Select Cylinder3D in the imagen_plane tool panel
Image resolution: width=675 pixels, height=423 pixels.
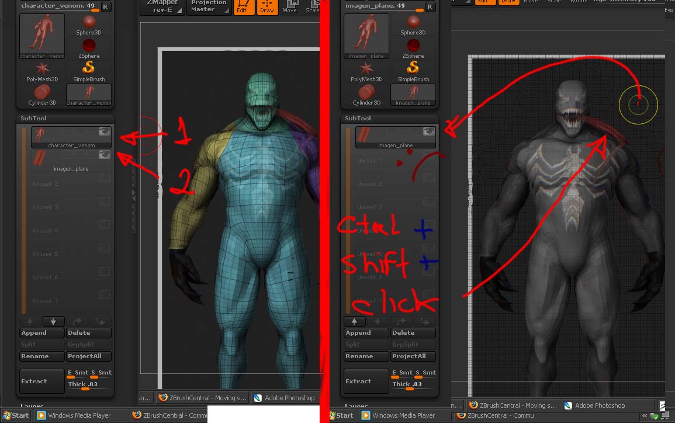(366, 95)
